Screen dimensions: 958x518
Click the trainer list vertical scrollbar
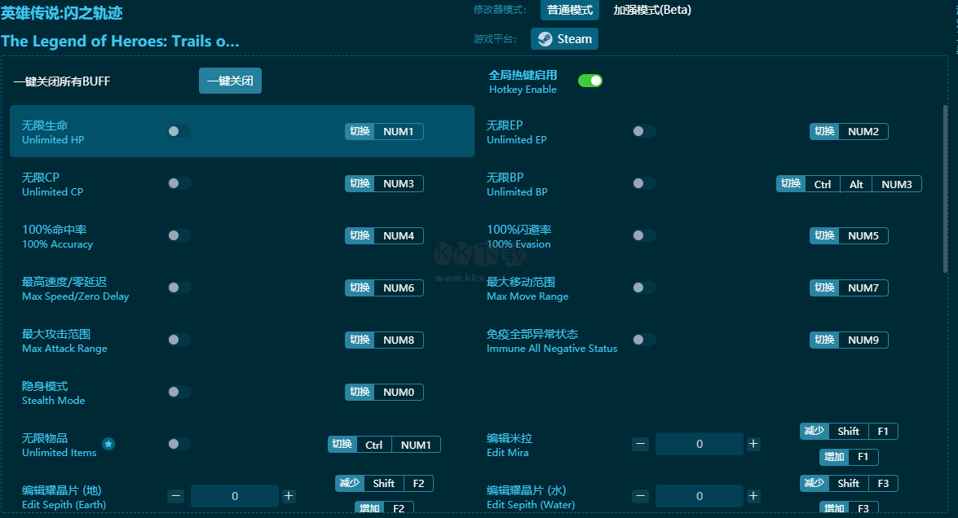tap(945, 189)
